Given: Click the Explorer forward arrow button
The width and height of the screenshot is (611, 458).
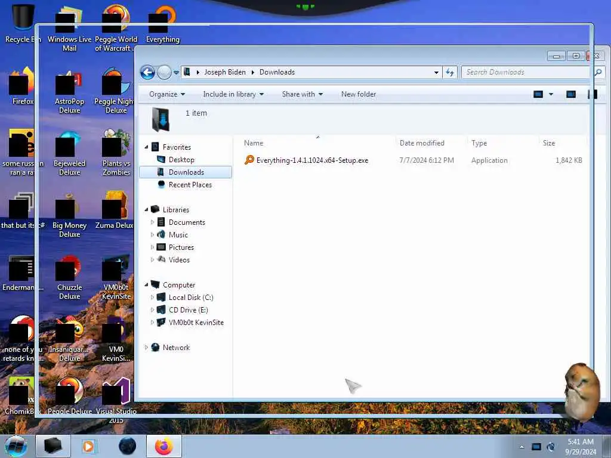Looking at the screenshot, I should [164, 72].
